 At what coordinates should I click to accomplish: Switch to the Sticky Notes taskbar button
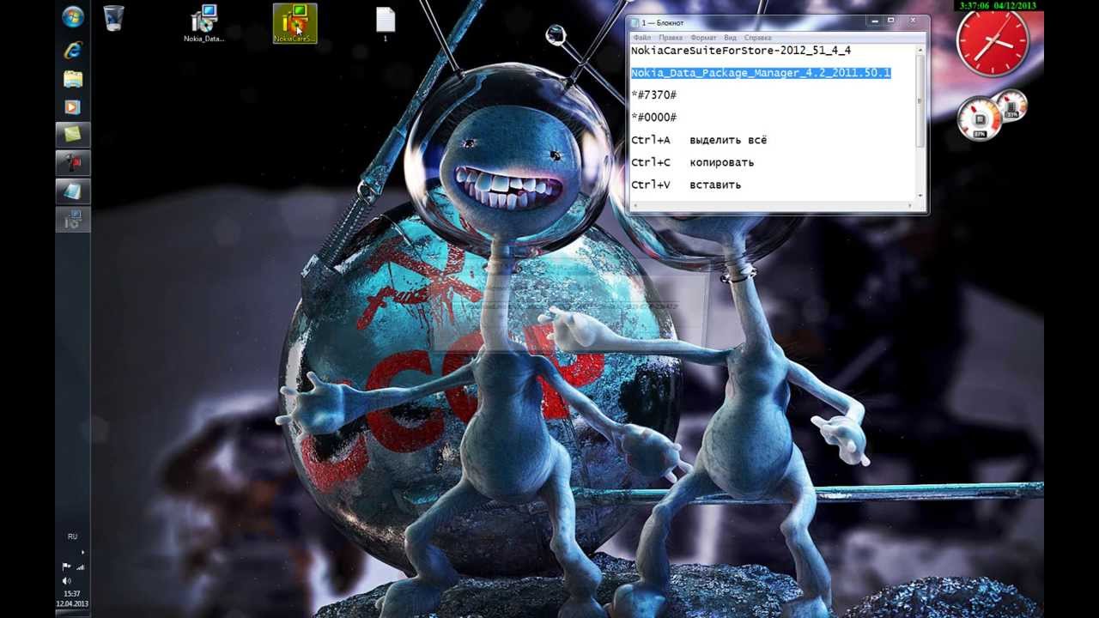tap(73, 135)
